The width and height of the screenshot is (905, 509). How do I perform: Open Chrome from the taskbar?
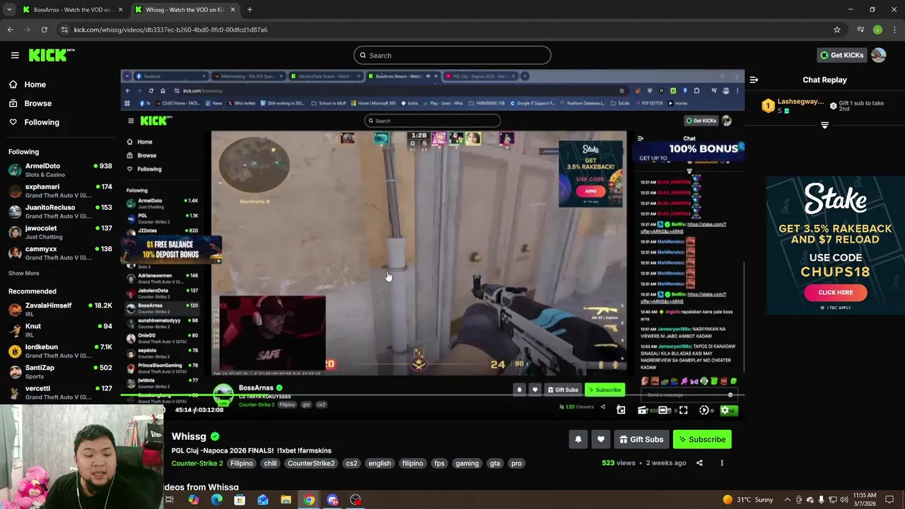(x=309, y=500)
